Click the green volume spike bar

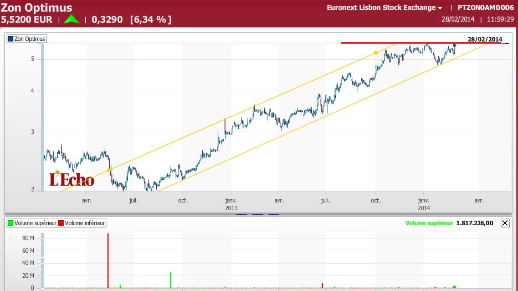pyautogui.click(x=171, y=280)
